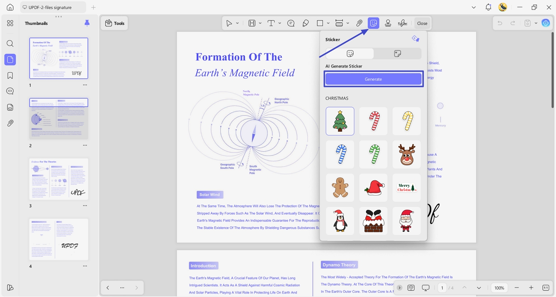
Task: Open page 3 thumbnail
Action: [59, 179]
